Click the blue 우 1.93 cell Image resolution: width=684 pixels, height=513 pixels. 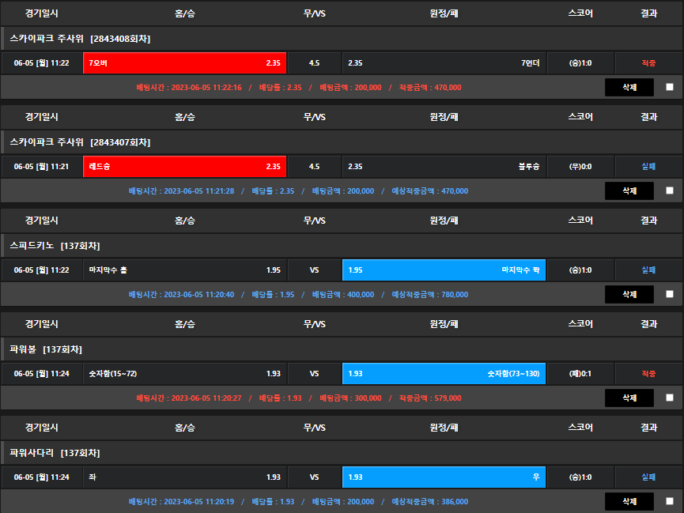tap(444, 477)
